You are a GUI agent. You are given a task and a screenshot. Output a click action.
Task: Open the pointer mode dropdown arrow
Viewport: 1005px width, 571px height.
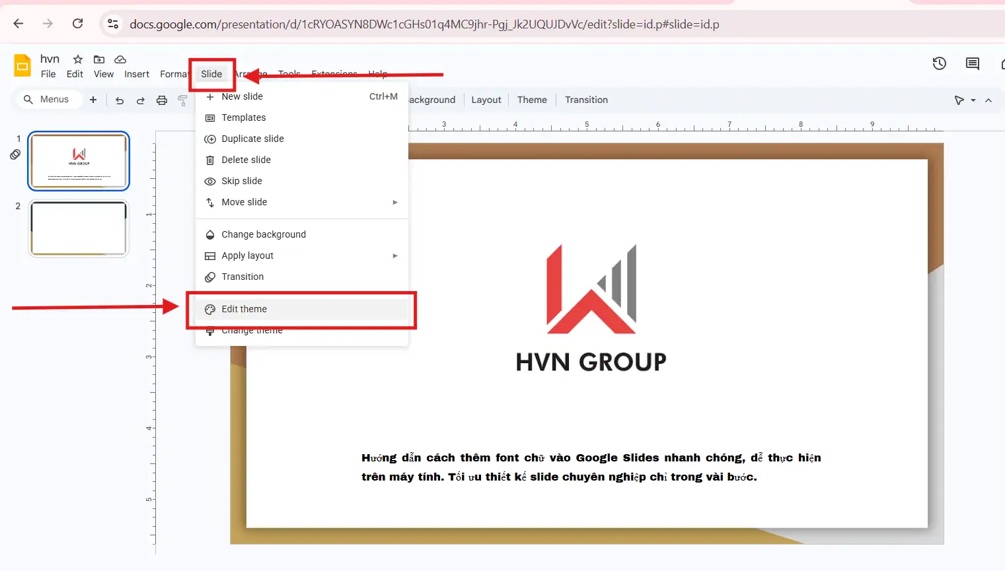pos(973,100)
